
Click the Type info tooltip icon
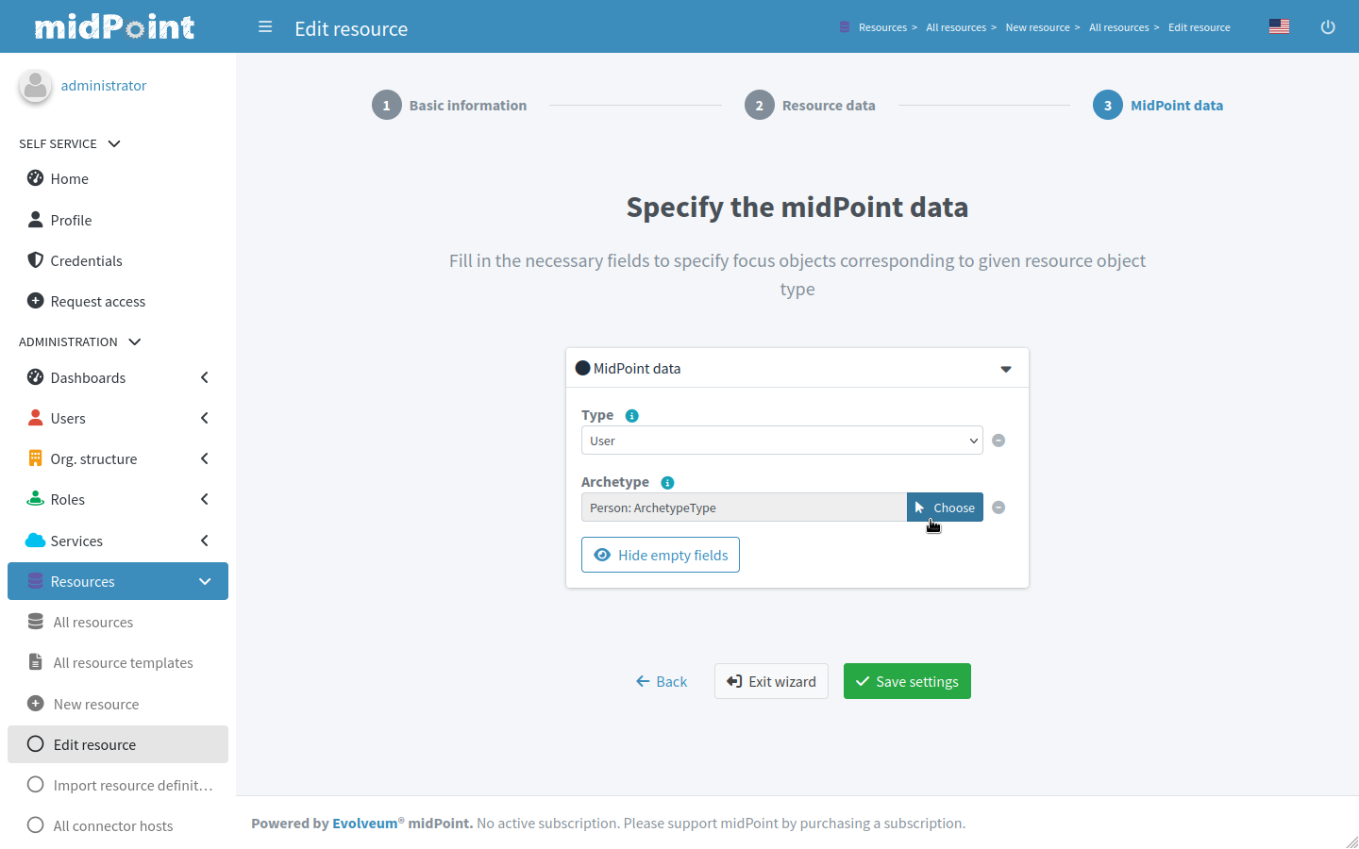(631, 415)
